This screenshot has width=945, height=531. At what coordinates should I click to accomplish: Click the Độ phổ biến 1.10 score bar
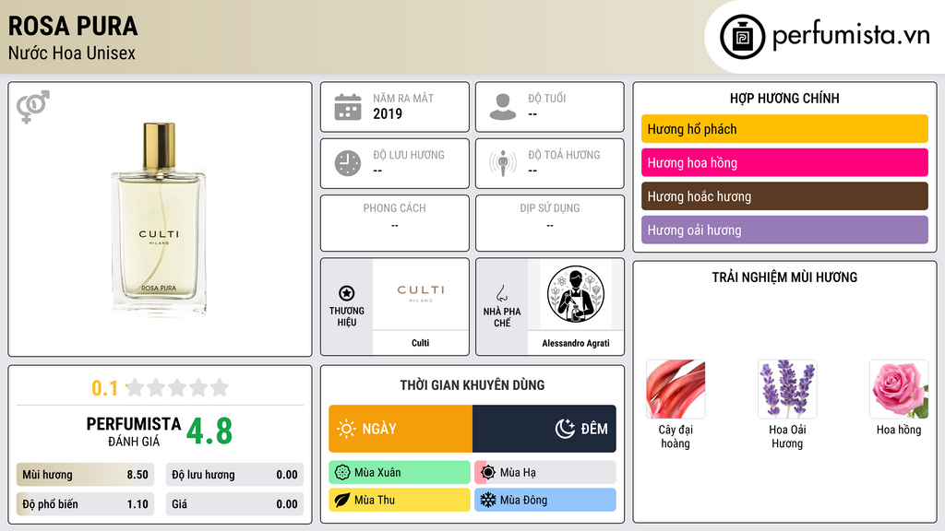pos(86,504)
